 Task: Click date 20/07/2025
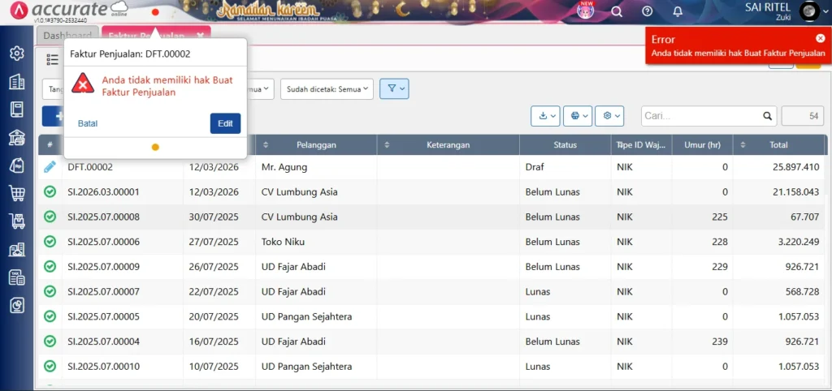pos(214,316)
